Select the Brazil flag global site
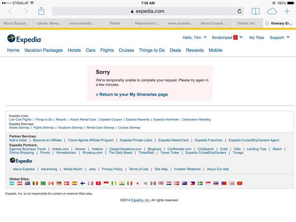 43,184
